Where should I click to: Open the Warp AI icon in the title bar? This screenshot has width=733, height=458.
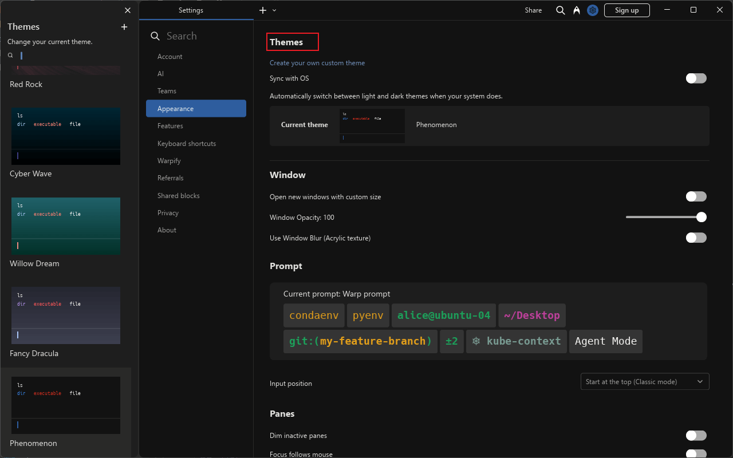(x=577, y=10)
